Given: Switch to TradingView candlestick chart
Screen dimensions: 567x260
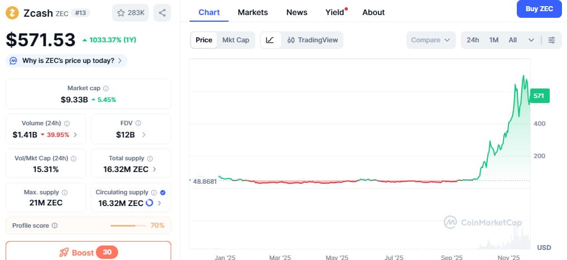Looking at the screenshot, I should pos(312,40).
